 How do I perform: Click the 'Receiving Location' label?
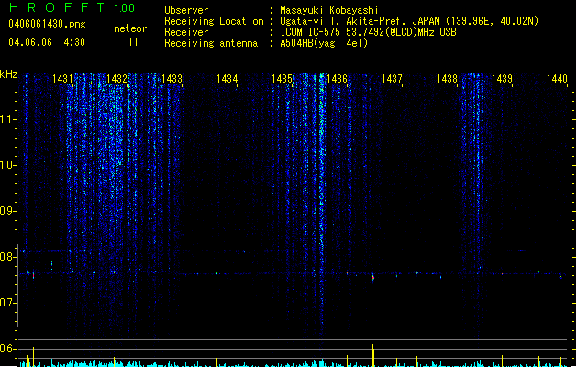tap(214, 21)
